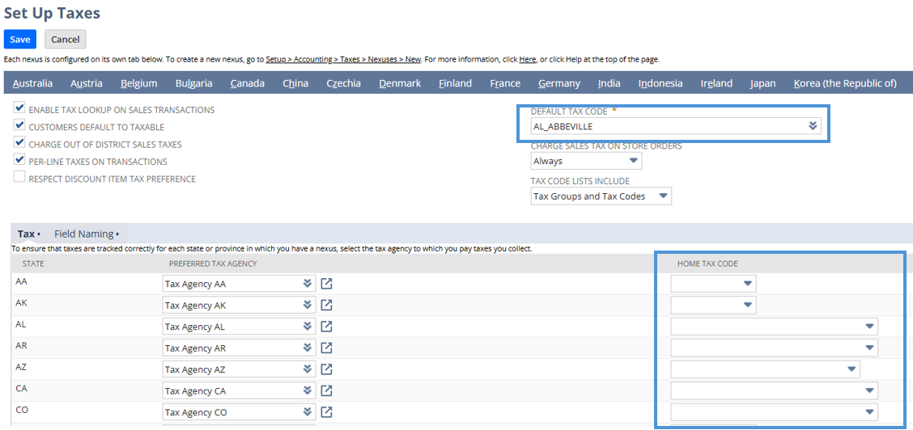Open Tax Agency AK record icon
913x430 pixels.
tap(327, 305)
